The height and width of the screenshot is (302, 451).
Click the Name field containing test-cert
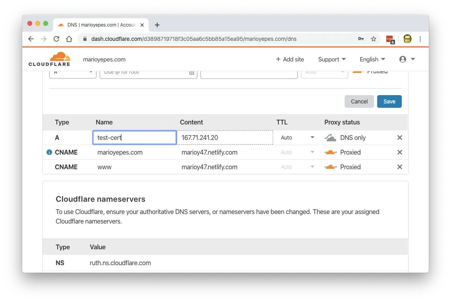135,138
